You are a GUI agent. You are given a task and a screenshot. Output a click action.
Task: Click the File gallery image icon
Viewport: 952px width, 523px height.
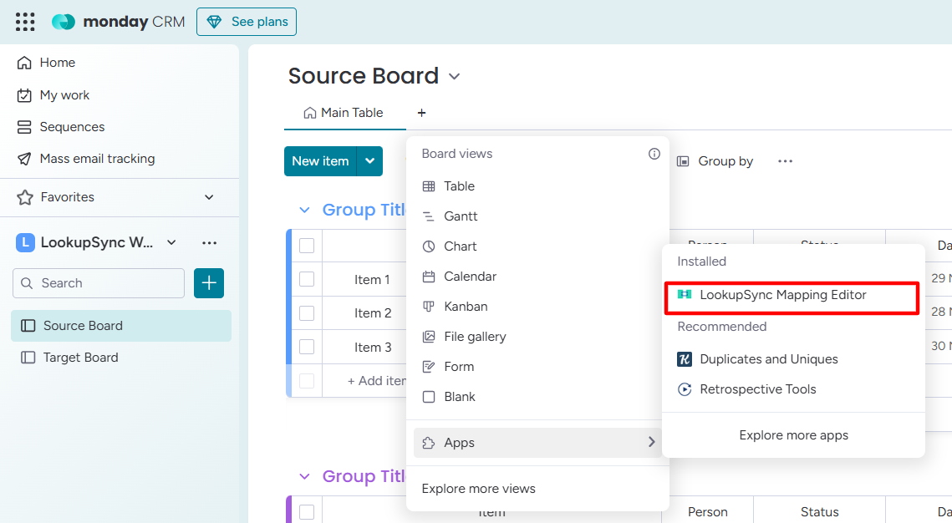[x=429, y=337]
